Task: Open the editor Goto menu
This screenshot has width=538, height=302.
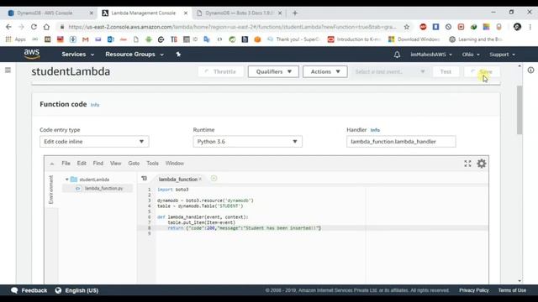Action: 134,164
